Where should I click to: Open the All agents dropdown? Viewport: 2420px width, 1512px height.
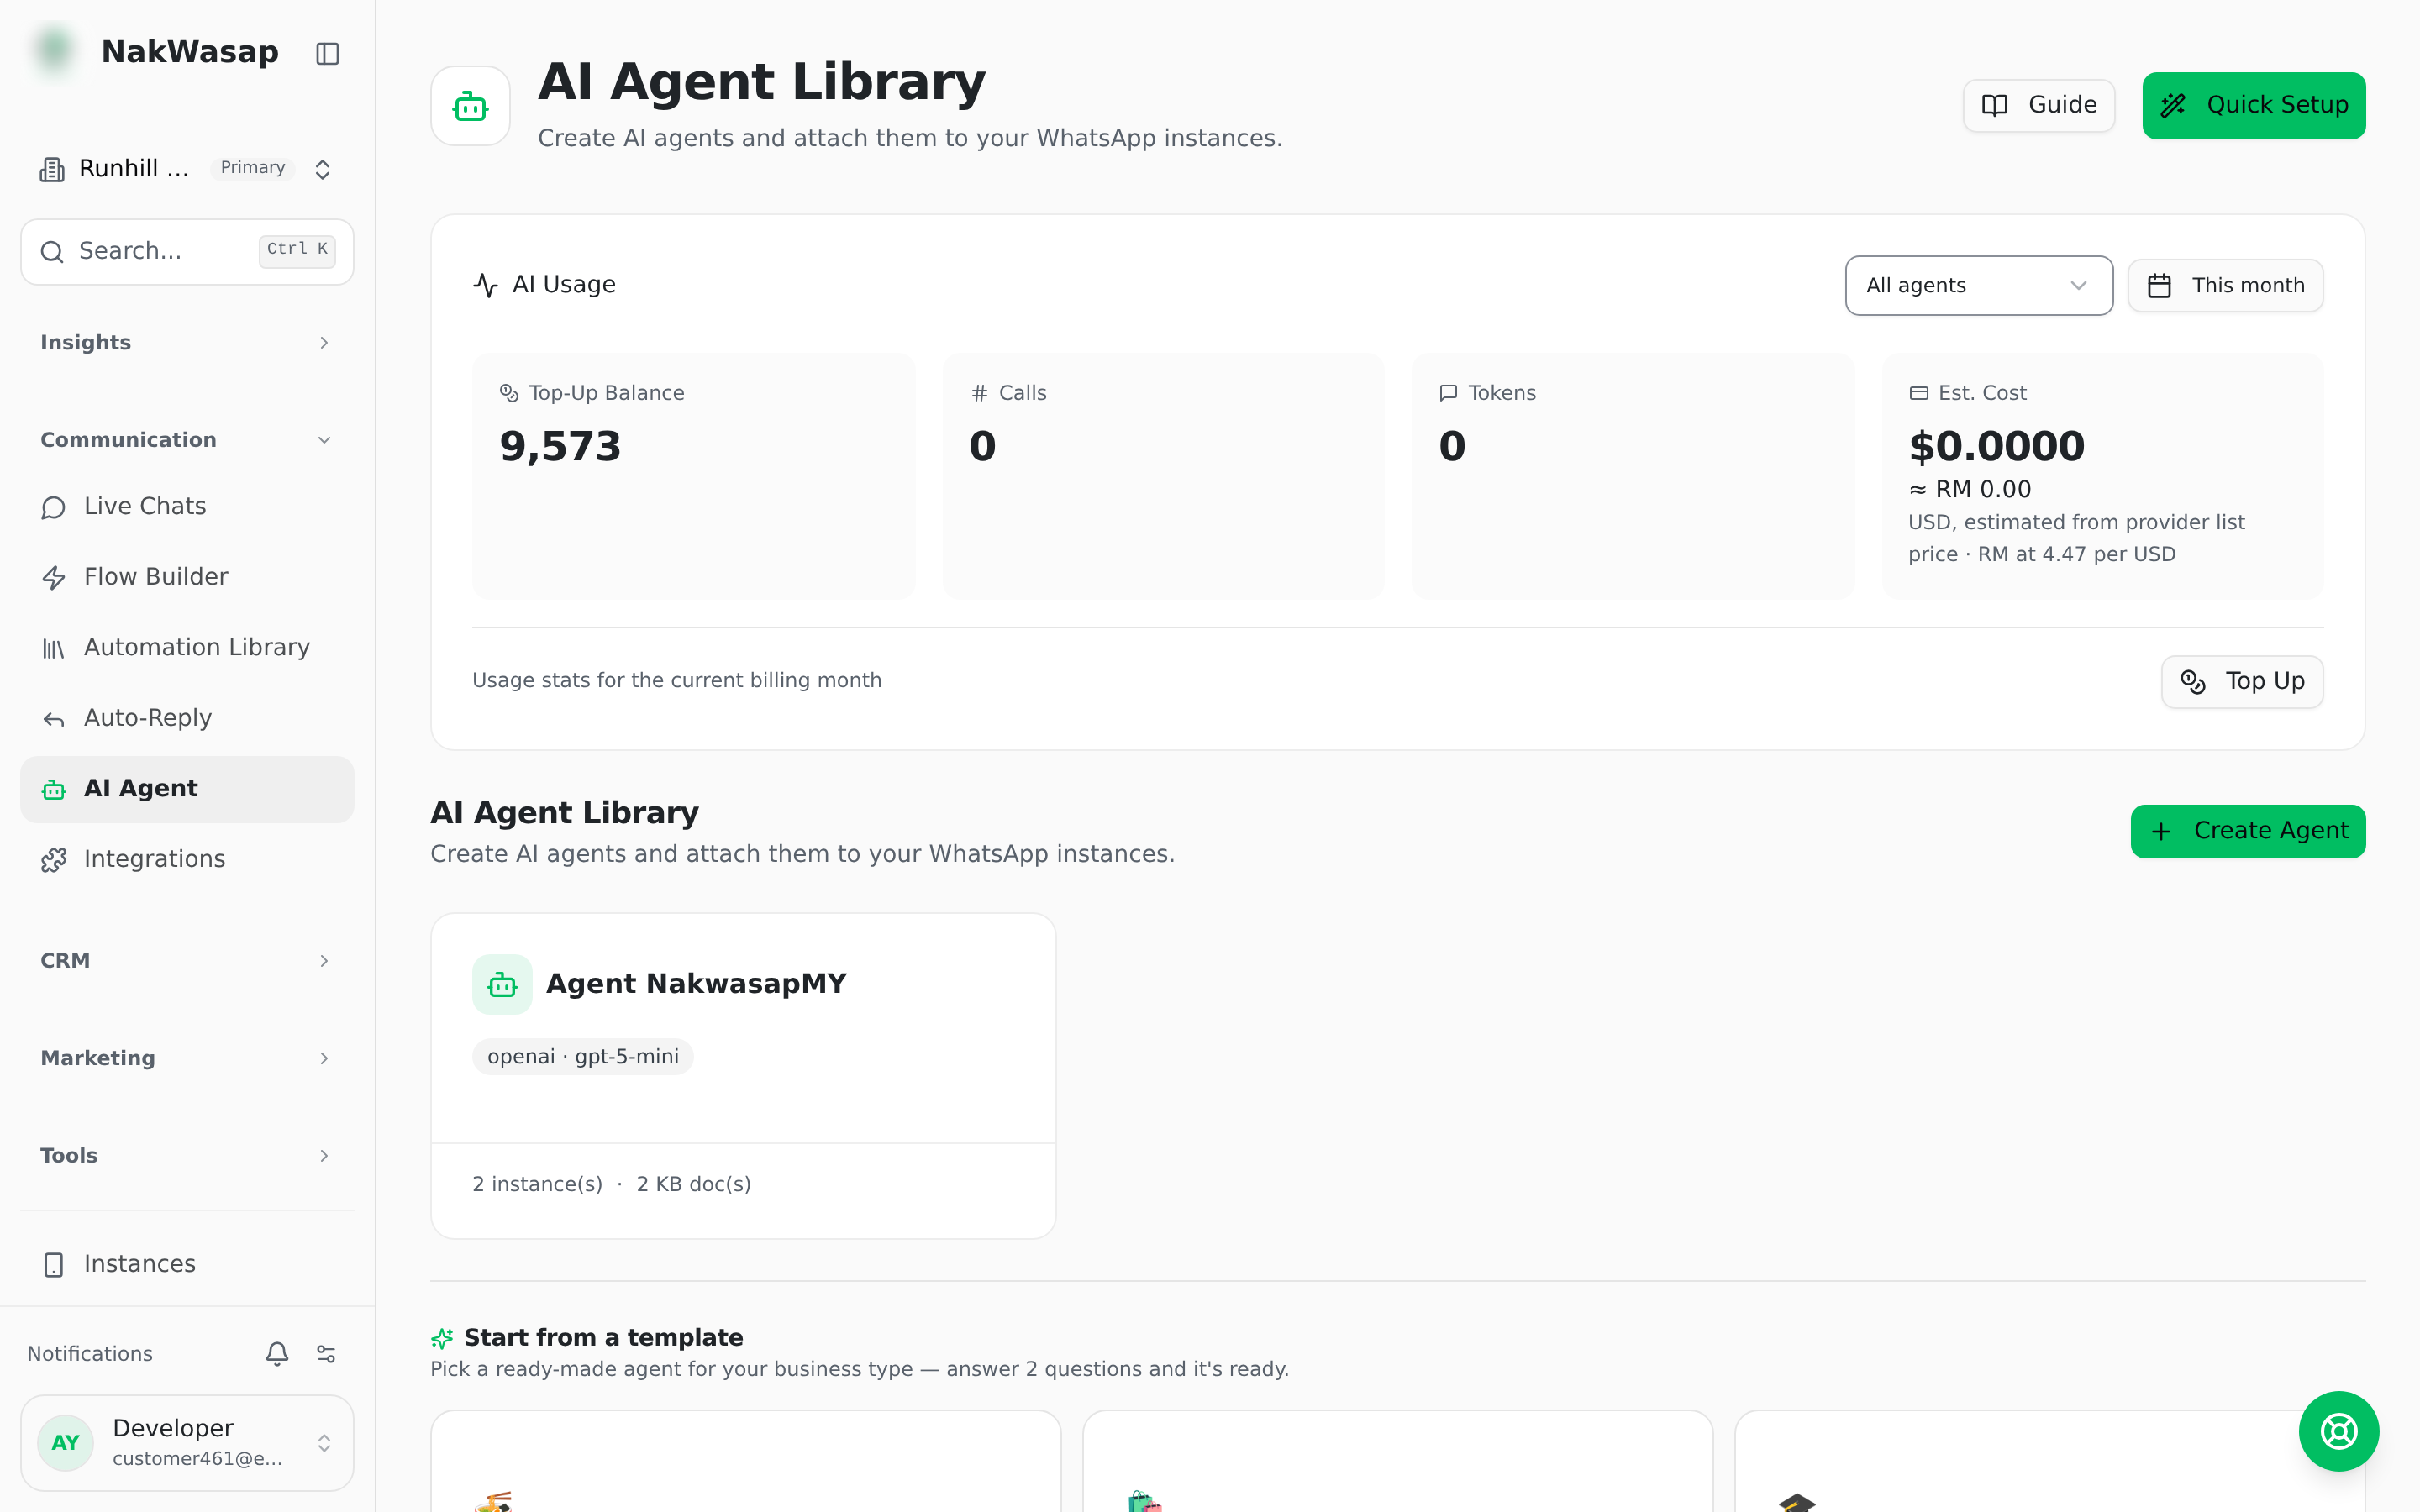[1978, 285]
